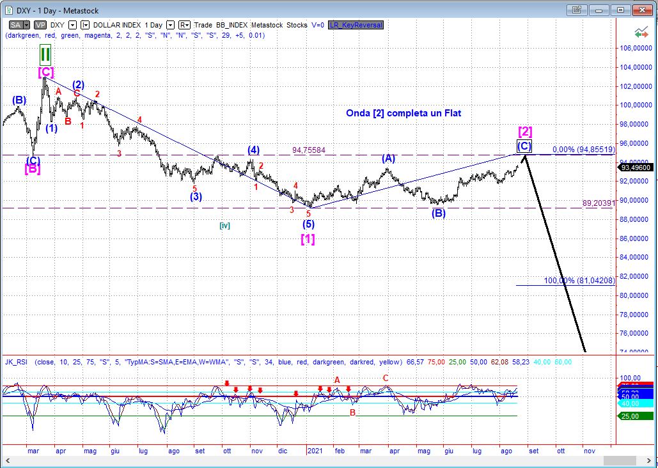Image resolution: width=658 pixels, height=468 pixels.
Task: Click the magenta [2] wave label
Action: click(x=525, y=132)
